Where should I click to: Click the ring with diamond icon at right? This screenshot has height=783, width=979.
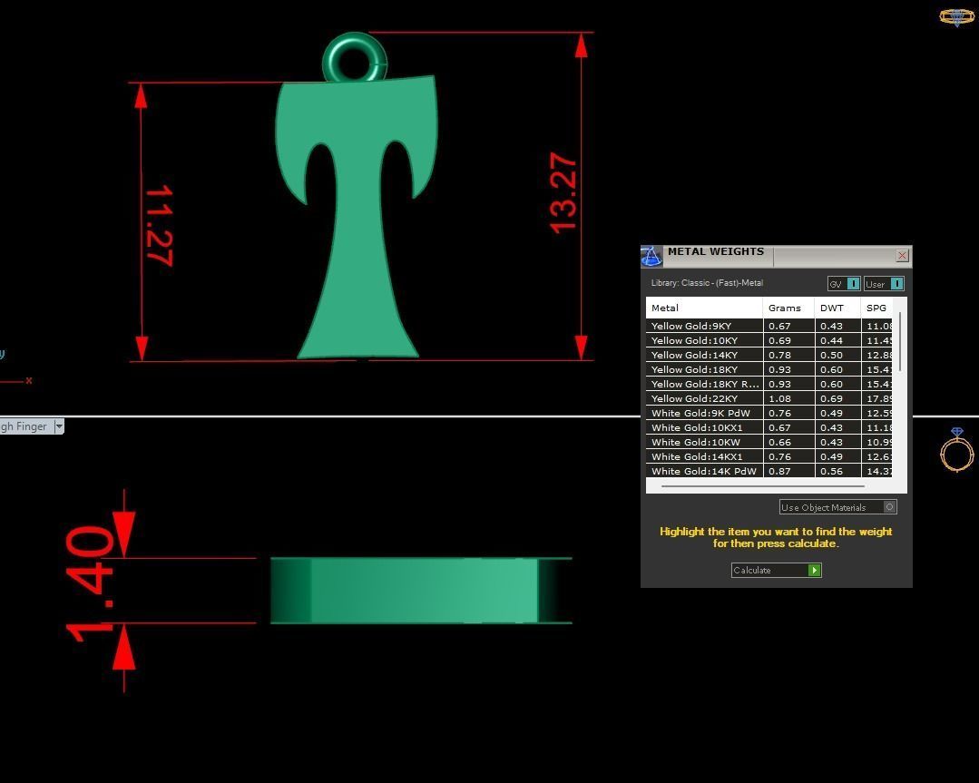pos(957,450)
